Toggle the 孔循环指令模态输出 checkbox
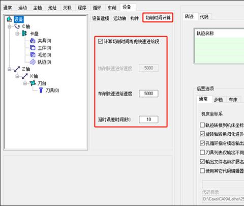 pos(202,143)
